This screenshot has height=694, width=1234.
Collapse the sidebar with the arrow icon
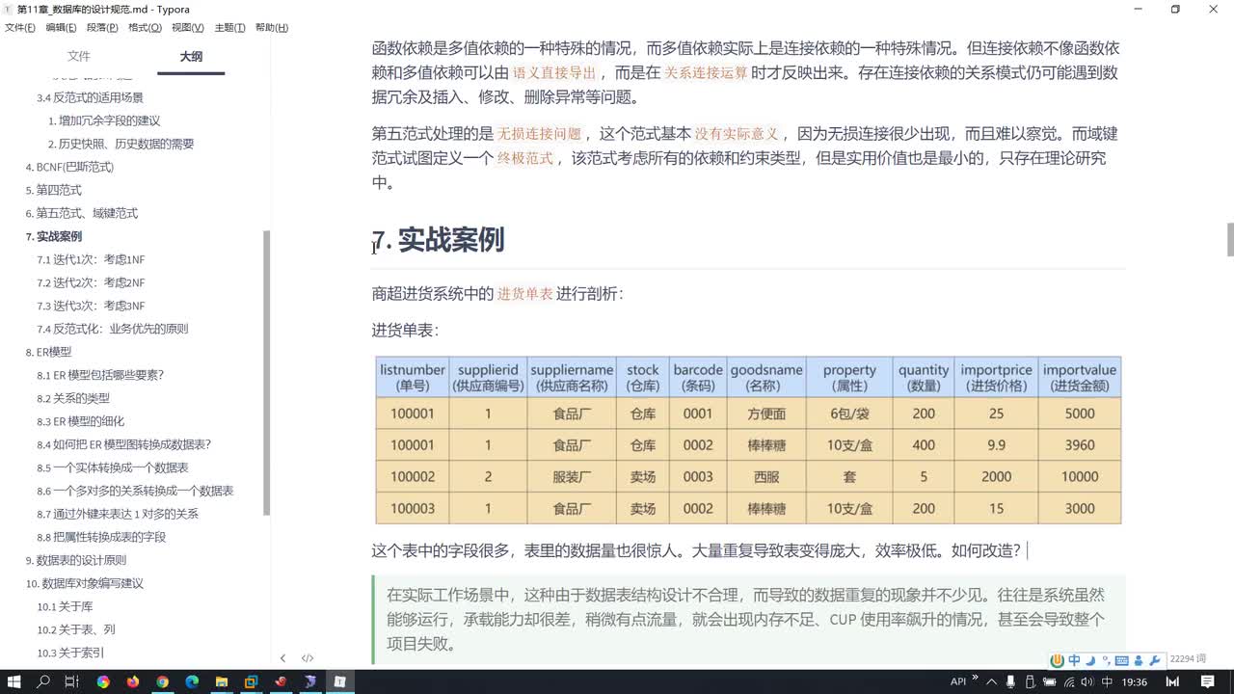click(x=282, y=658)
